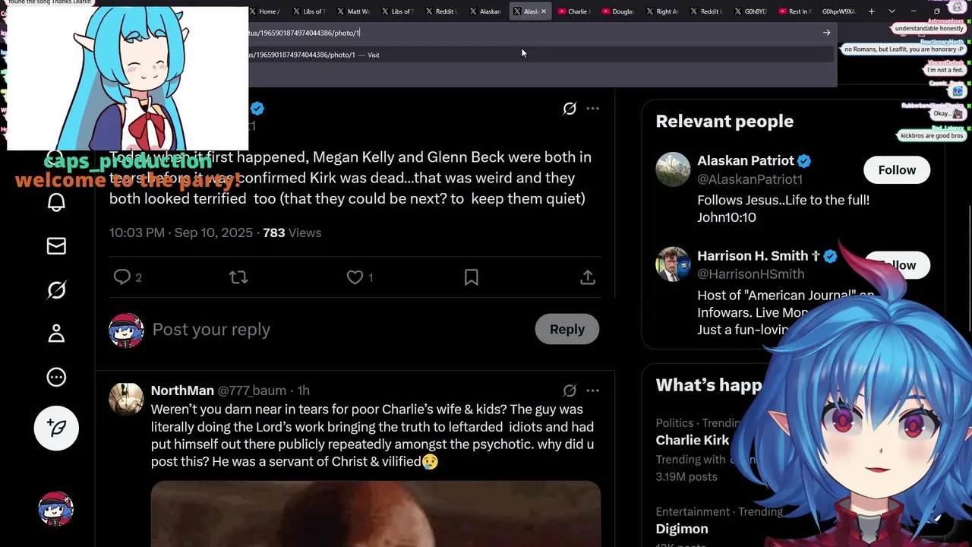Click Alaskan Patriot's mountain avatar
Image resolution: width=972 pixels, height=547 pixels.
tap(673, 170)
